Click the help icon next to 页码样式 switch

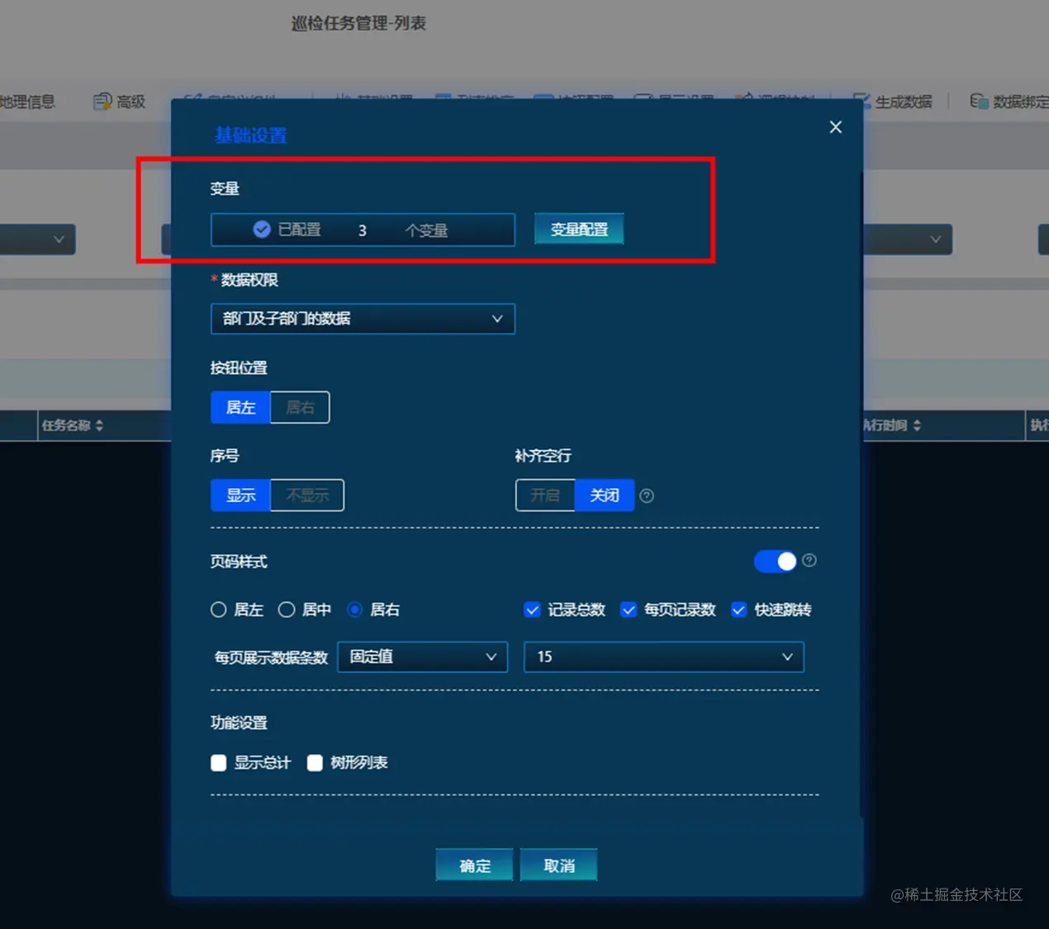[x=809, y=561]
